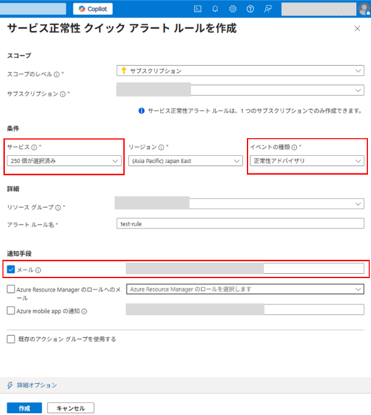Click the アラート ルール名 test-rule field
This screenshot has width=371, height=415.
(x=240, y=224)
